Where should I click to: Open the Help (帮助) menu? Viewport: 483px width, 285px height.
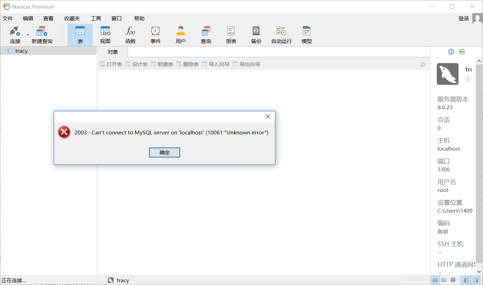pyautogui.click(x=139, y=19)
